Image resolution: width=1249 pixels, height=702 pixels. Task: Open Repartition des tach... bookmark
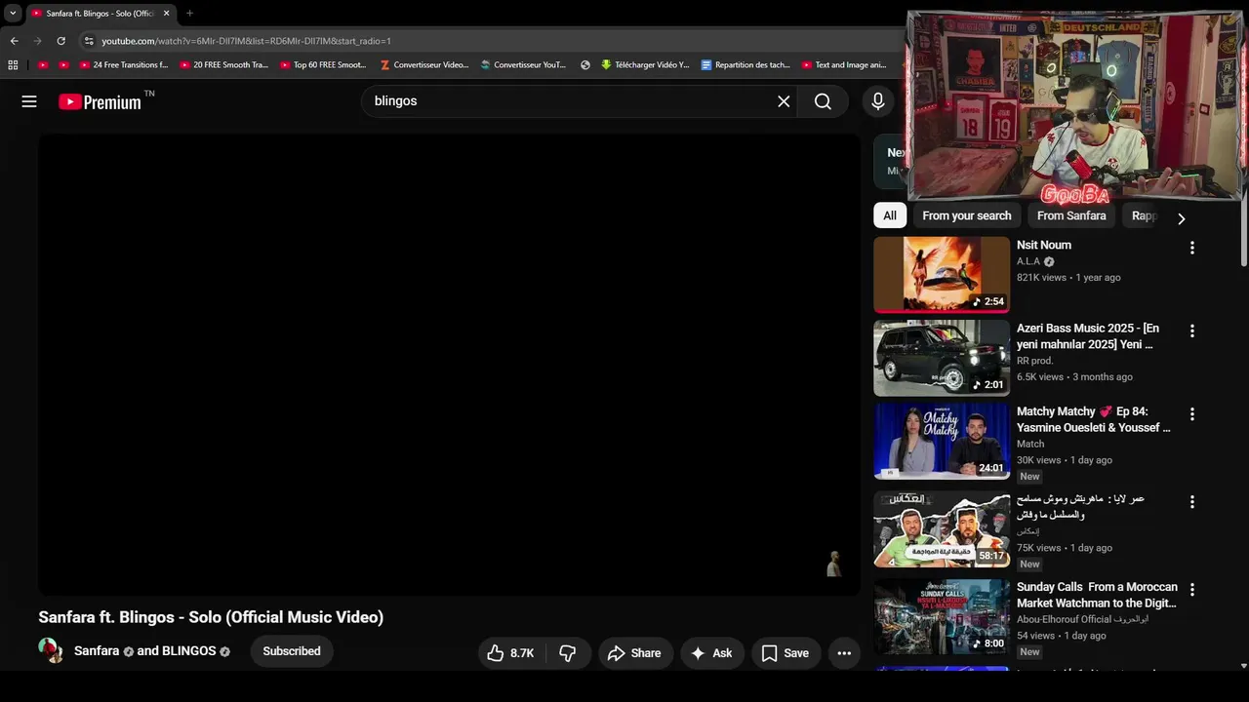tap(745, 65)
